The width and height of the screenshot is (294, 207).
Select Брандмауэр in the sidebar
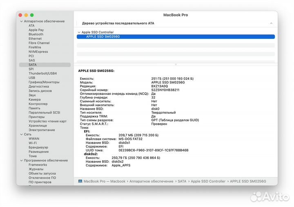tap(38, 147)
